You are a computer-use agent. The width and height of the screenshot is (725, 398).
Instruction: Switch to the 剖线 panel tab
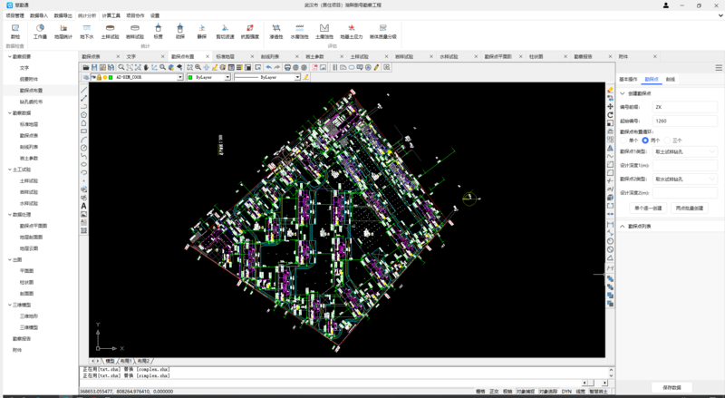671,79
